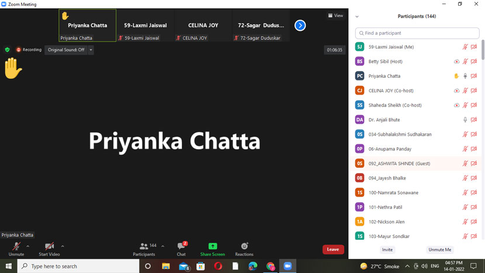
Task: Expand audio options arrow next to Unmute
Action: click(28, 246)
